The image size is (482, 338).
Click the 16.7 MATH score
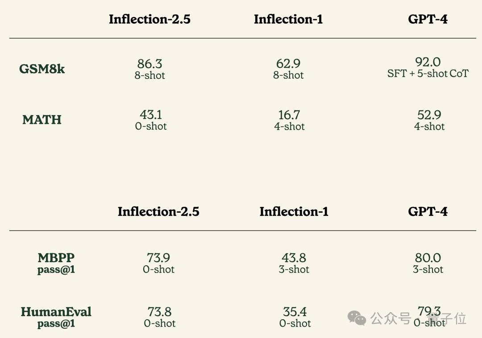(x=289, y=115)
